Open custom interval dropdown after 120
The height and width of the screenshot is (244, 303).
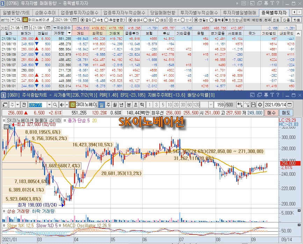point(211,105)
